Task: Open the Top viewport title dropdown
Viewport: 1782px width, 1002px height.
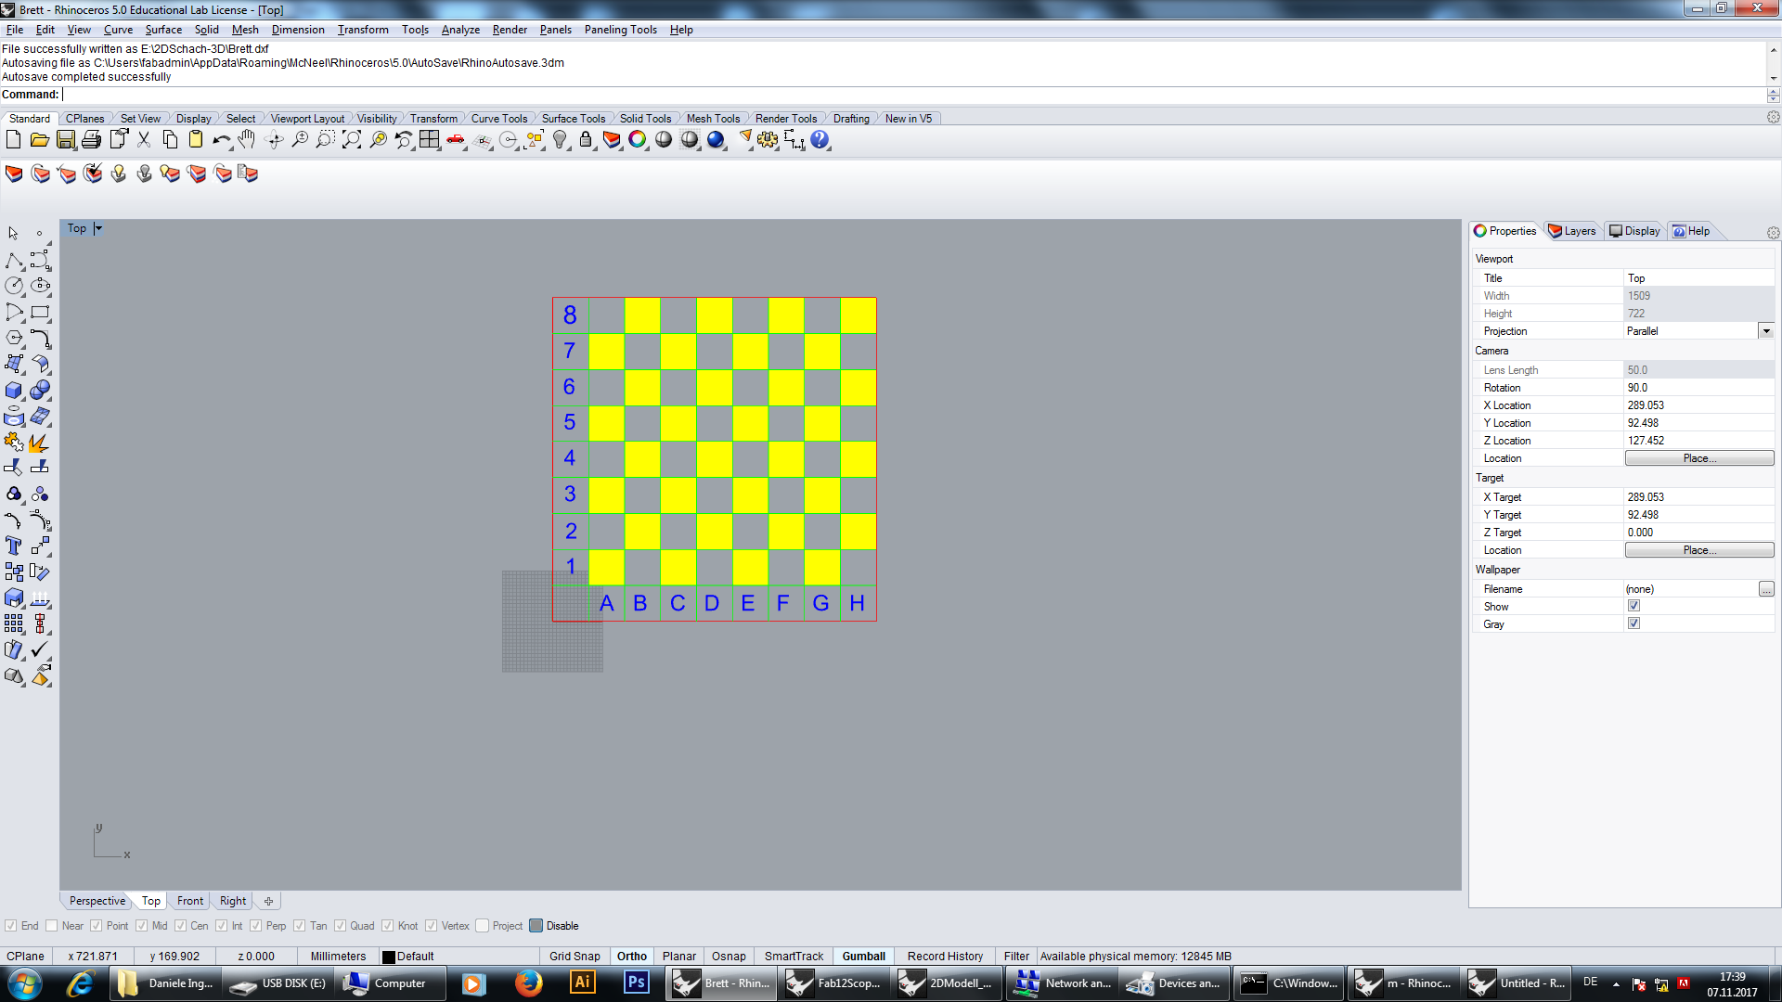Action: 98,228
